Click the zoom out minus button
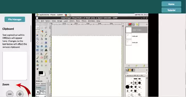The height and width of the screenshot is (97, 186). [x=10, y=94]
